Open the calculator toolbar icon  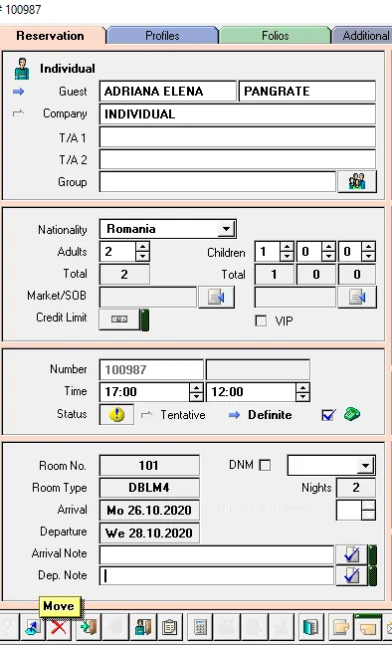pos(200,627)
